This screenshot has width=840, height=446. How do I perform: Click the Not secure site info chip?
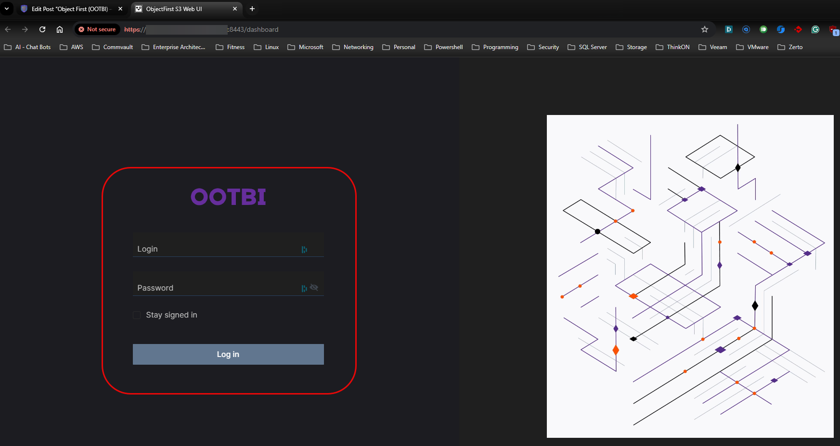click(x=97, y=29)
